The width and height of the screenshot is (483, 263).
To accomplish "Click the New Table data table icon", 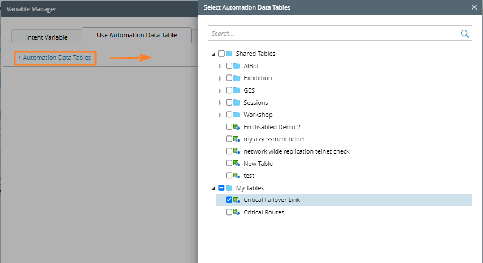I will [x=237, y=164].
